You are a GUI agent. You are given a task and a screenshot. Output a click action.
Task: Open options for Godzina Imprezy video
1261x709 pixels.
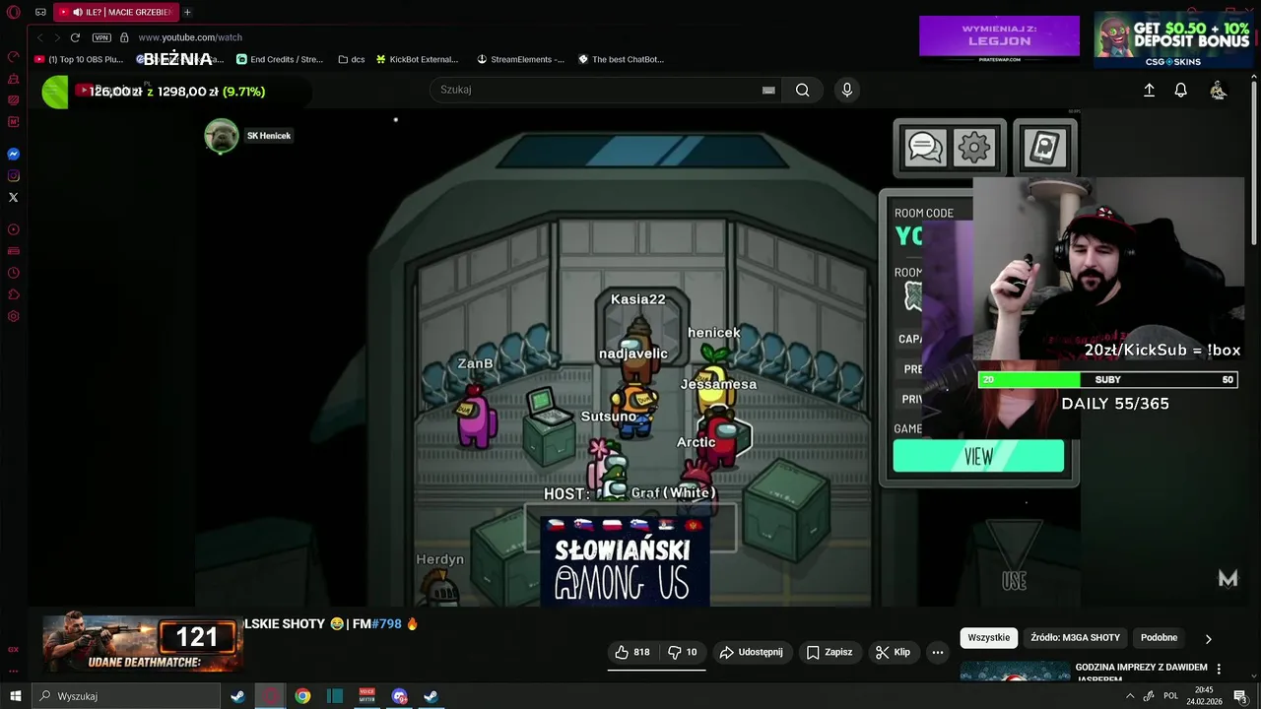point(1219,669)
